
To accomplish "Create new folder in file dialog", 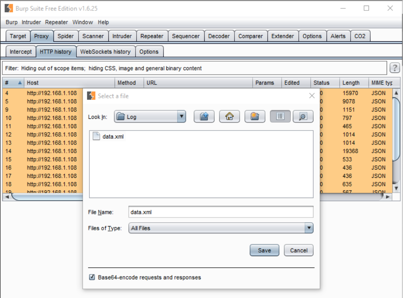I will [255, 117].
